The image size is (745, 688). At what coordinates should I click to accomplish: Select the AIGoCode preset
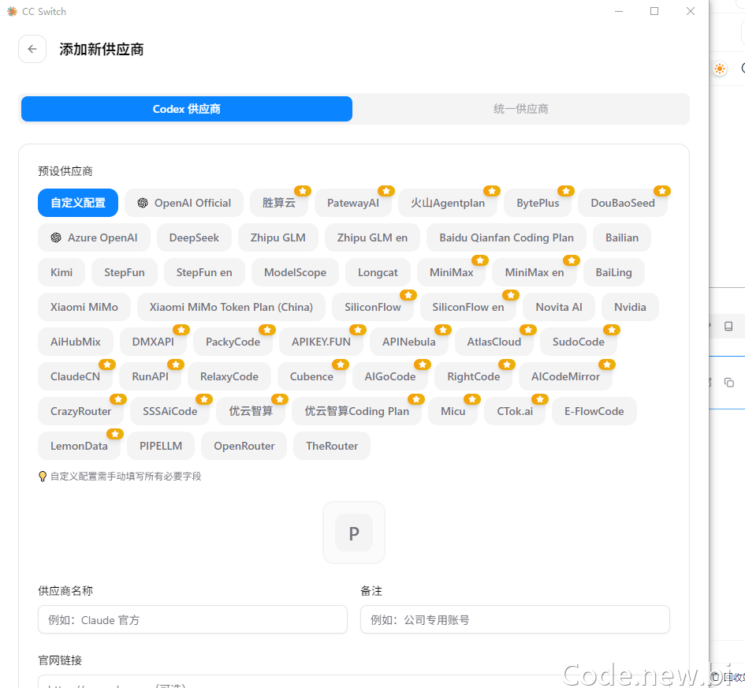[x=390, y=376]
